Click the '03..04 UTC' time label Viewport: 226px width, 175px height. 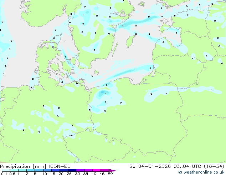point(187,166)
